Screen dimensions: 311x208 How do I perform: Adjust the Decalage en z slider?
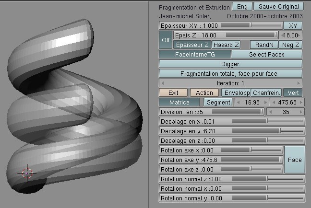[x=232, y=140]
